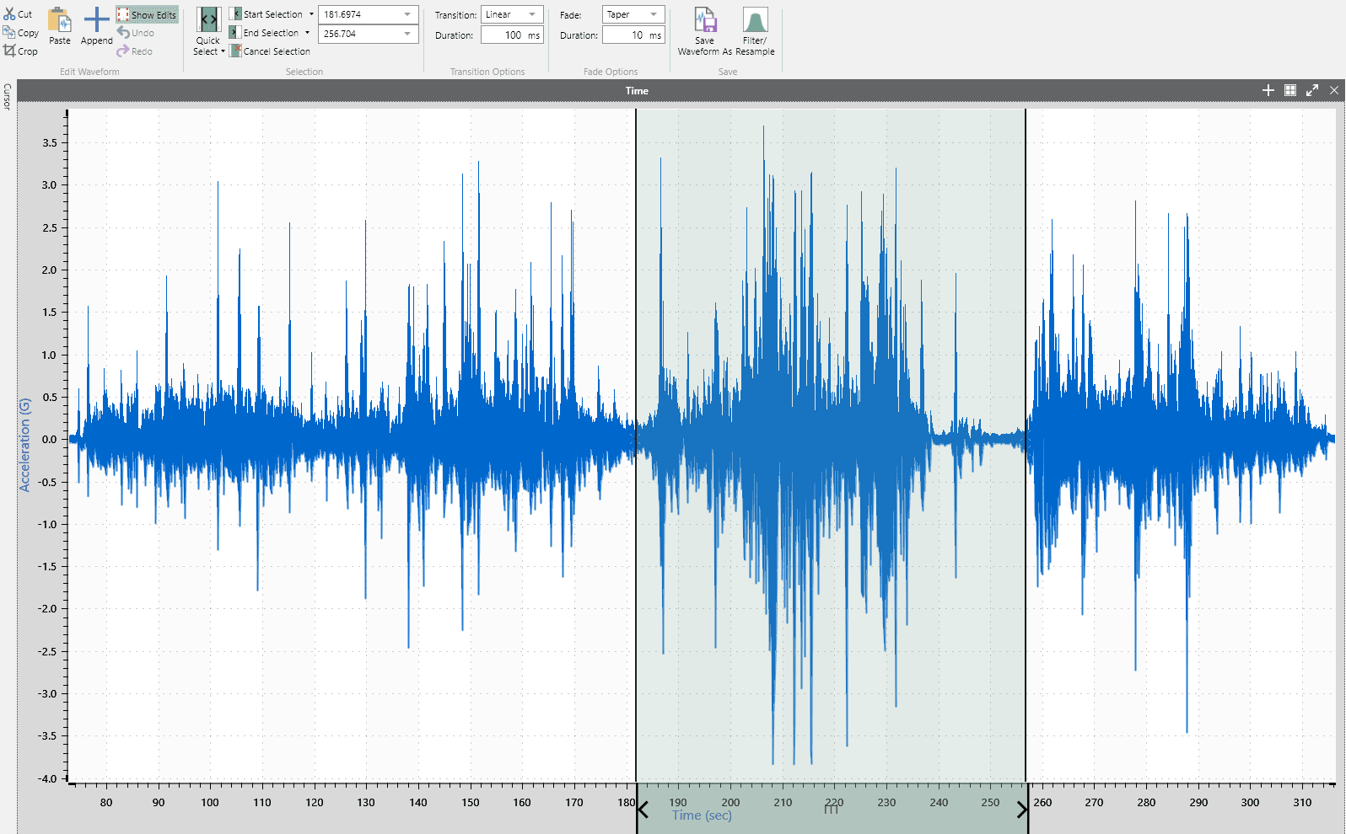Click the Transition Duration 100 ms field
This screenshot has height=834, width=1346.
(x=512, y=35)
